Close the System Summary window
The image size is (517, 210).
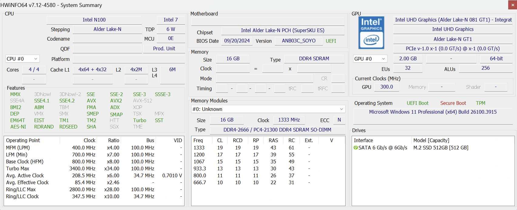(x=512, y=5)
